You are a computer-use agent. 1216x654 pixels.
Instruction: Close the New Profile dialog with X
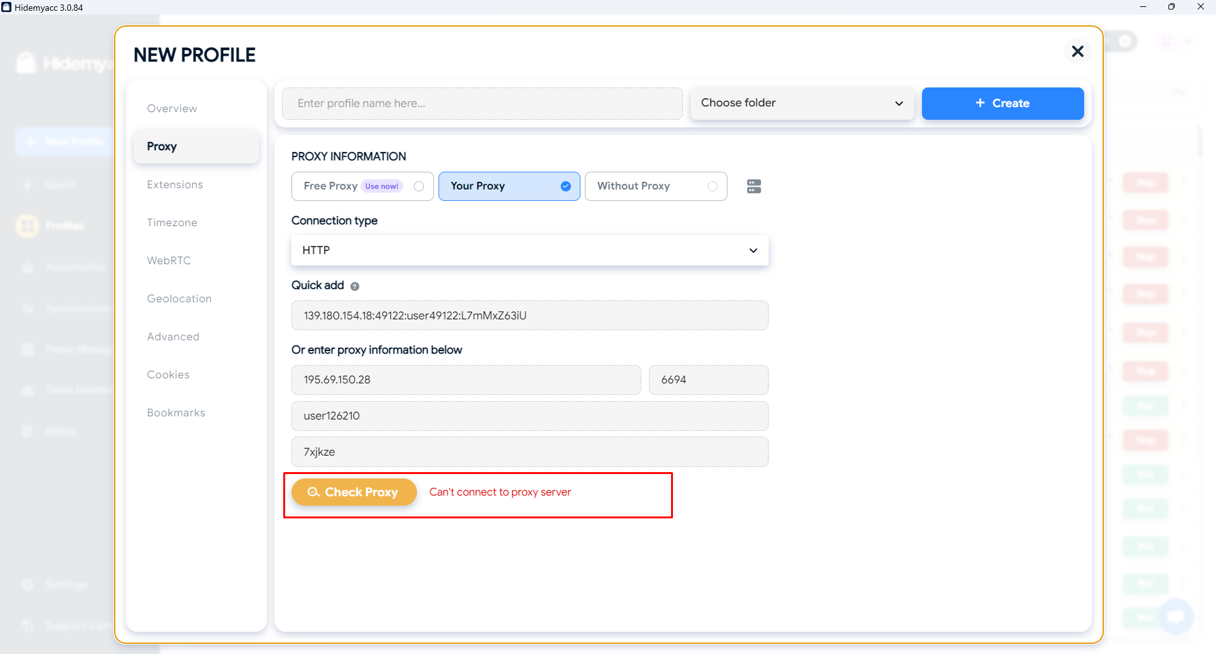[1077, 51]
